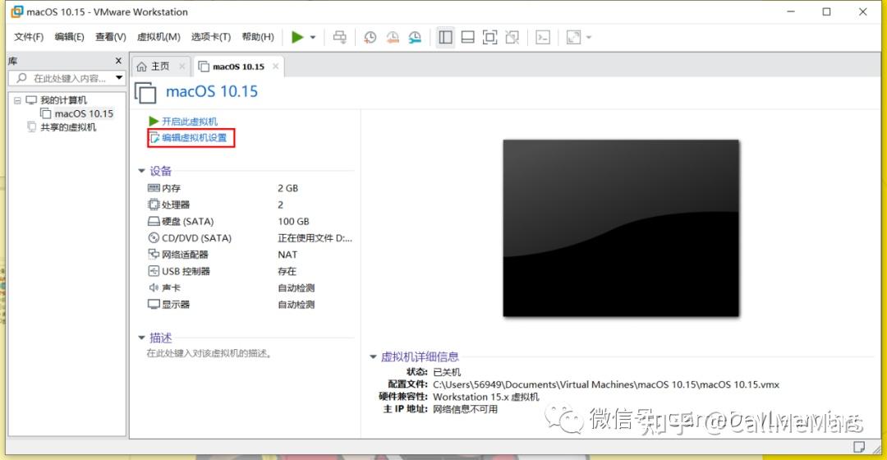Open the stretch guest dropdown arrow
Viewport: 887px width, 460px height.
click(x=589, y=38)
